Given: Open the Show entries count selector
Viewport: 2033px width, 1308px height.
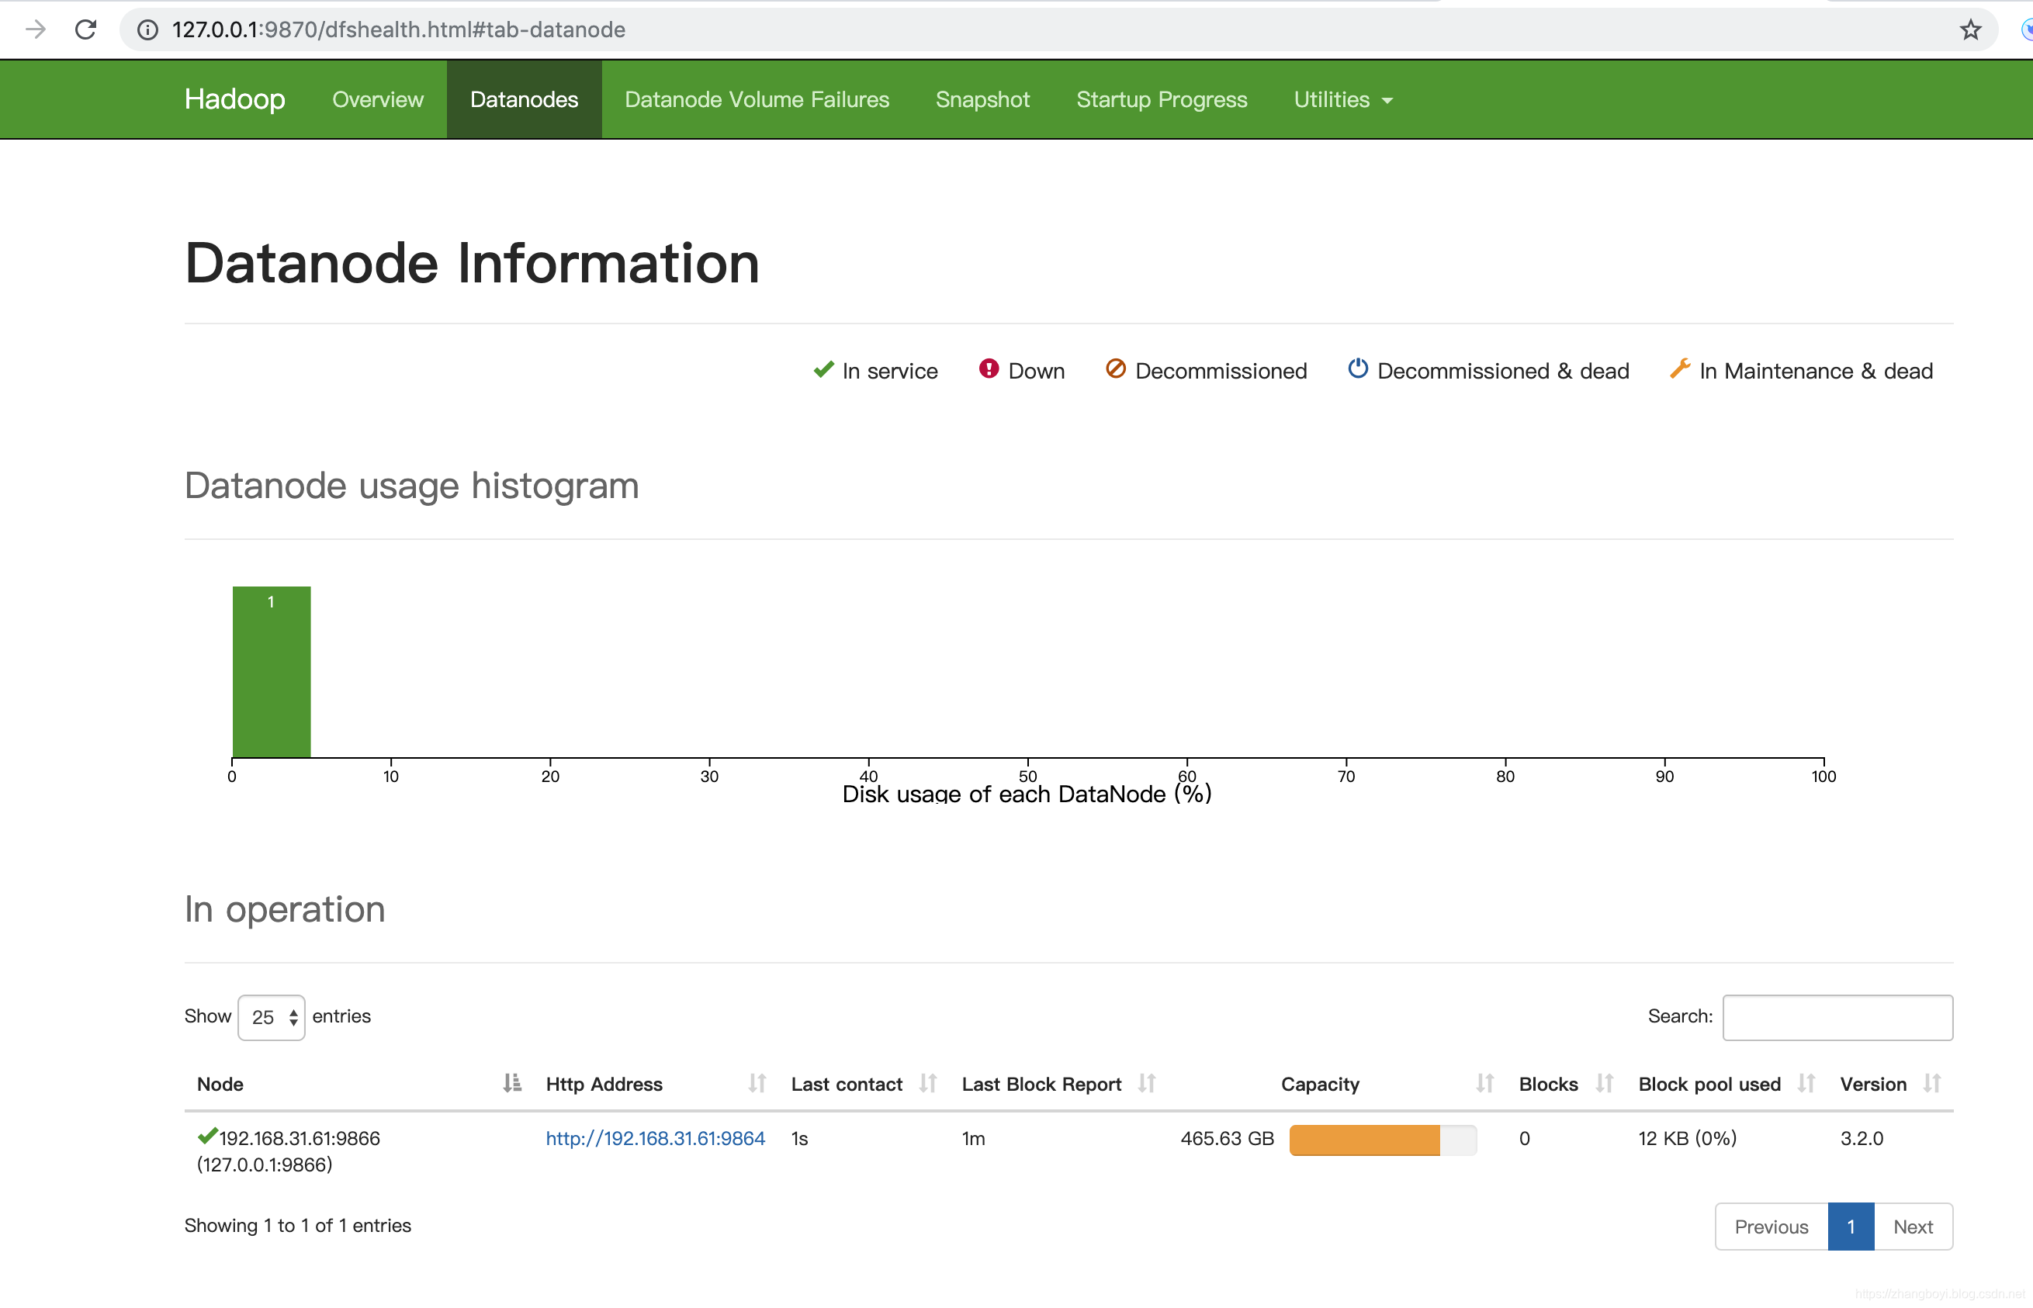Looking at the screenshot, I should (270, 1016).
